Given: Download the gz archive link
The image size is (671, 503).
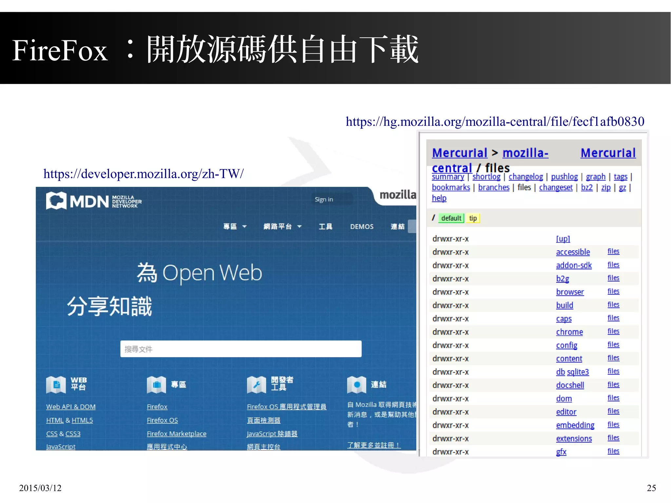Looking at the screenshot, I should coord(623,187).
